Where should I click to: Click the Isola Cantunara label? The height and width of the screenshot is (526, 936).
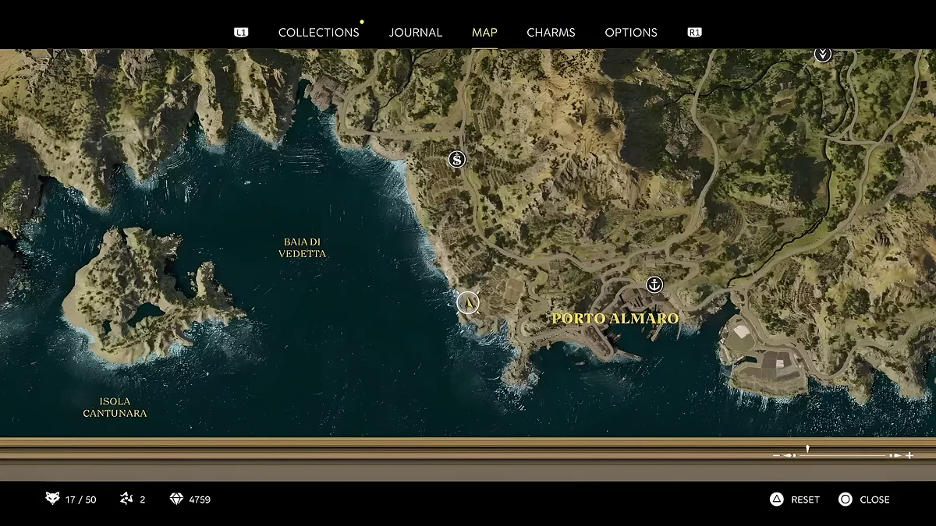(x=115, y=407)
